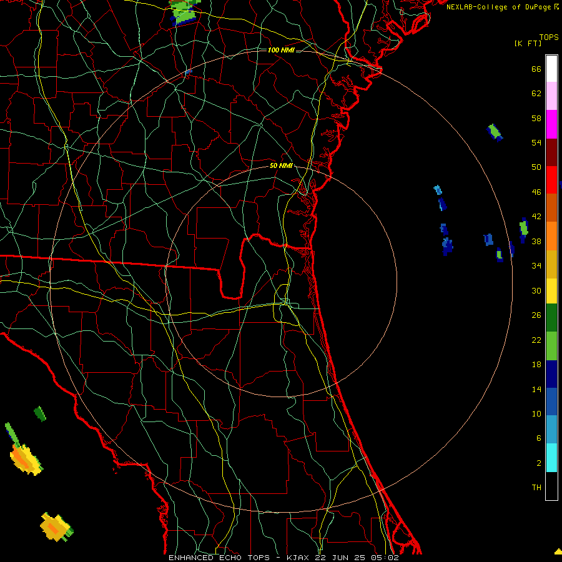Screen dimensions: 562x562
Task: Click the 05:02 time stamp
Action: pos(386,558)
